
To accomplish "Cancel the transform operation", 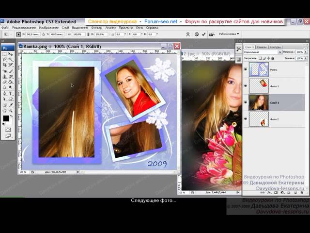I will click(x=197, y=34).
